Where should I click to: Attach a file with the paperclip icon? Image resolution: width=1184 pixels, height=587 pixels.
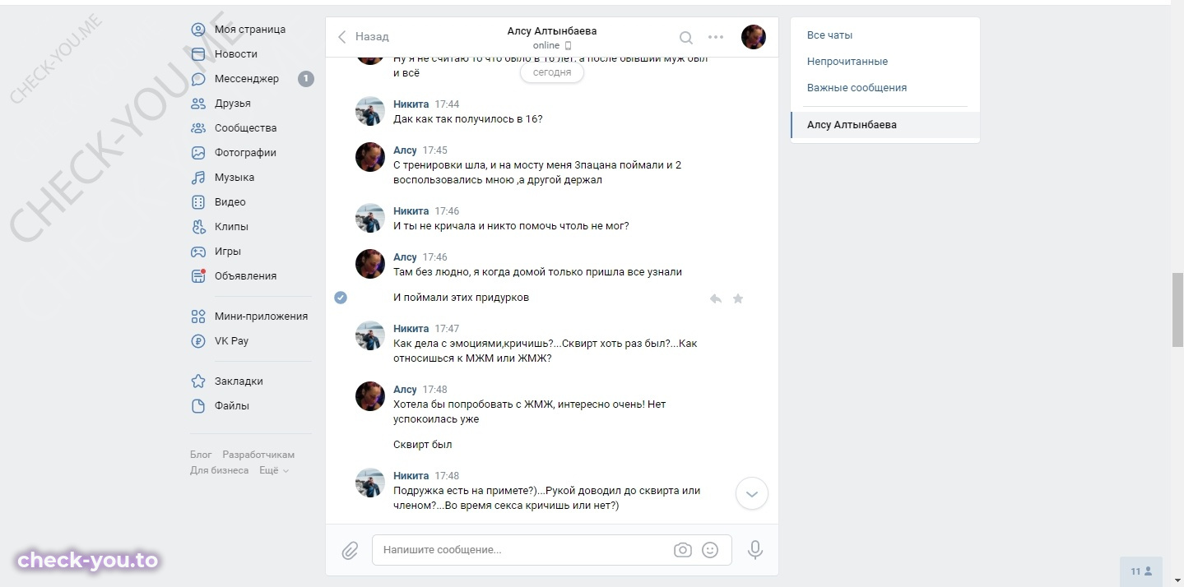(x=350, y=550)
